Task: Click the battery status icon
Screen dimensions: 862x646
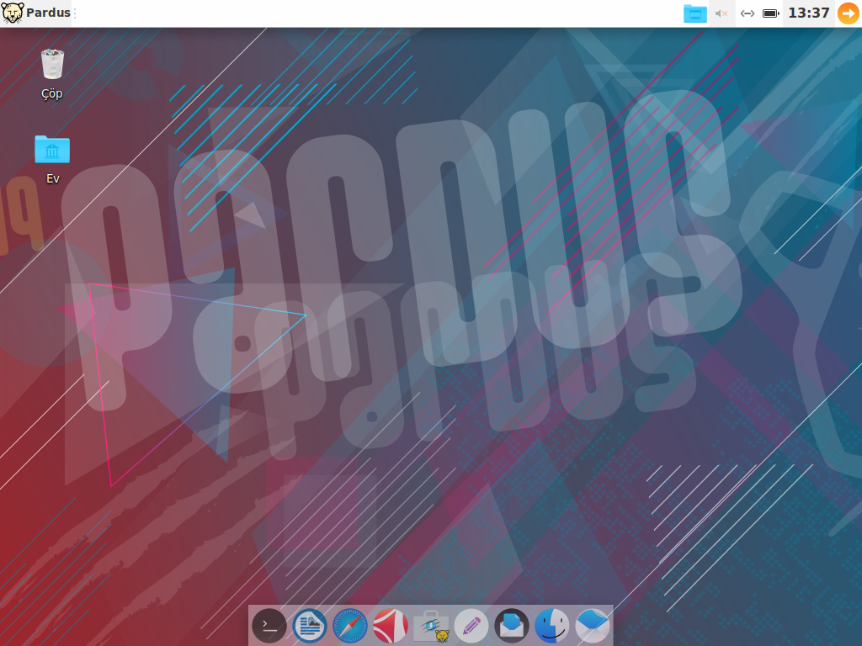Action: [x=771, y=13]
